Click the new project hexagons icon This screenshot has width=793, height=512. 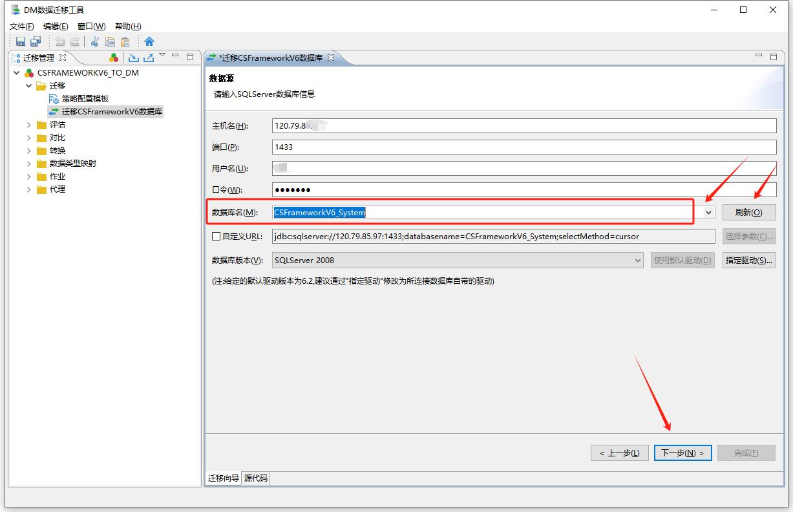[114, 58]
